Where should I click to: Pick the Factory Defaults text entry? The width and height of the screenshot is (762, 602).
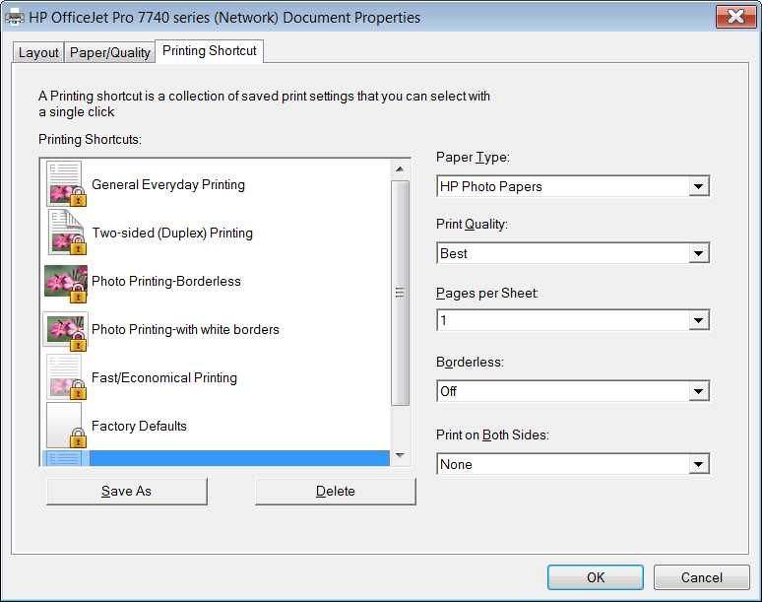139,426
